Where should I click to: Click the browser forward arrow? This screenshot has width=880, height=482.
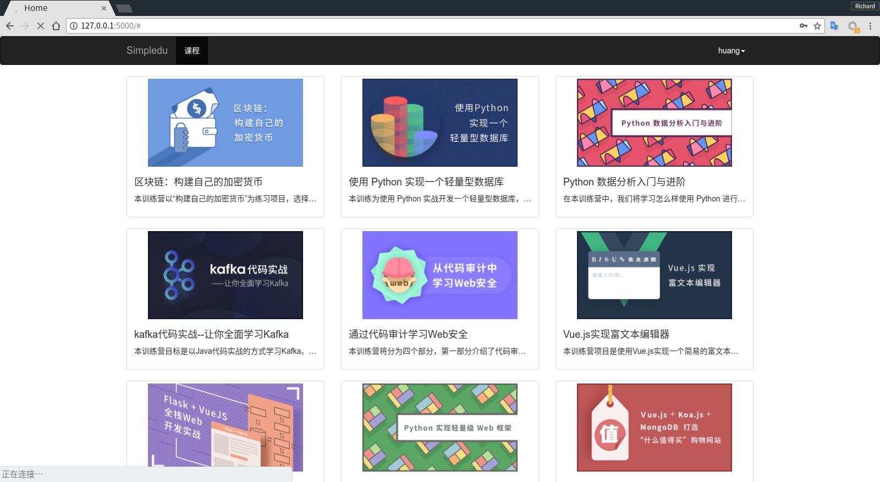pos(25,26)
